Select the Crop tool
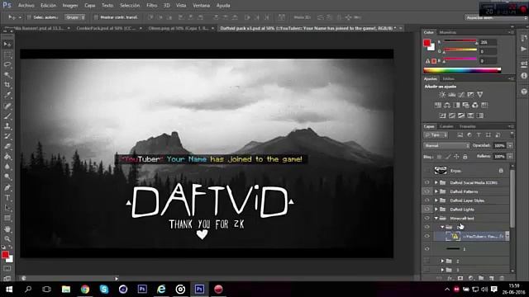This screenshot has height=297, width=529. [7, 85]
